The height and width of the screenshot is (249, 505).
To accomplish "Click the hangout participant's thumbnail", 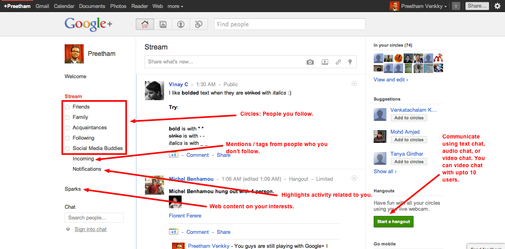I will click(175, 202).
